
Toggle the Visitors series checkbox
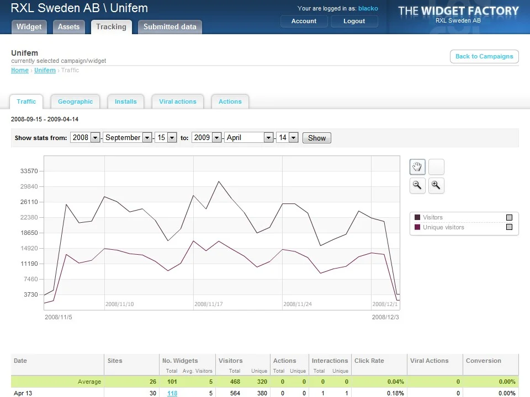coord(509,217)
